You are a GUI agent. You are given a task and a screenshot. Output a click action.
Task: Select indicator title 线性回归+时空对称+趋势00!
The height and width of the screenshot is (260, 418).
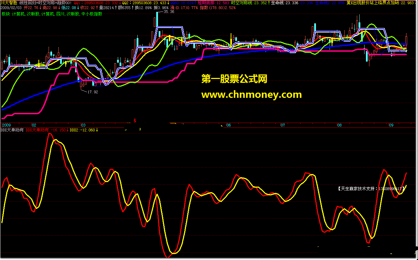(x=45, y=3)
